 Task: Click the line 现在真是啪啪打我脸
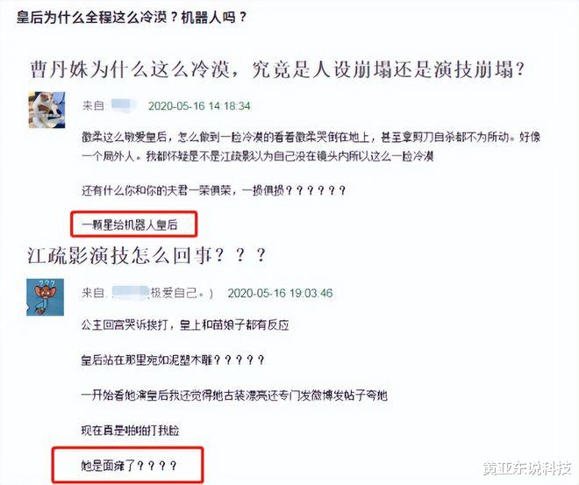click(131, 431)
